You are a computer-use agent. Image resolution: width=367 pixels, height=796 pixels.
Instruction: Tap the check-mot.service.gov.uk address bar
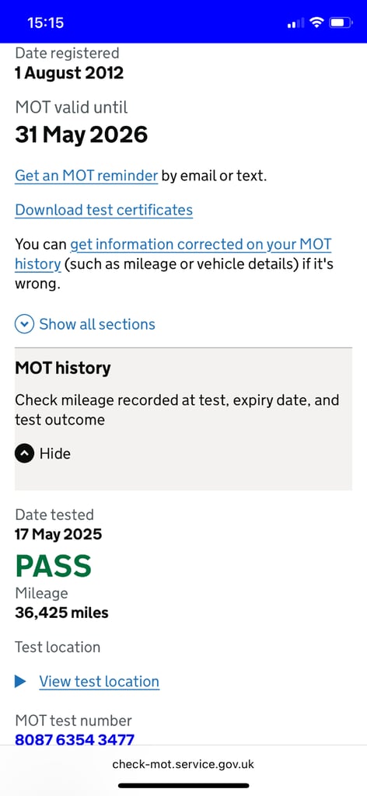pyautogui.click(x=183, y=764)
